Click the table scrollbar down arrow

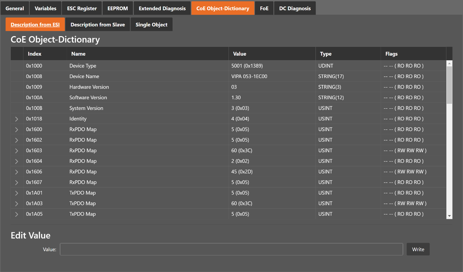tap(449, 216)
